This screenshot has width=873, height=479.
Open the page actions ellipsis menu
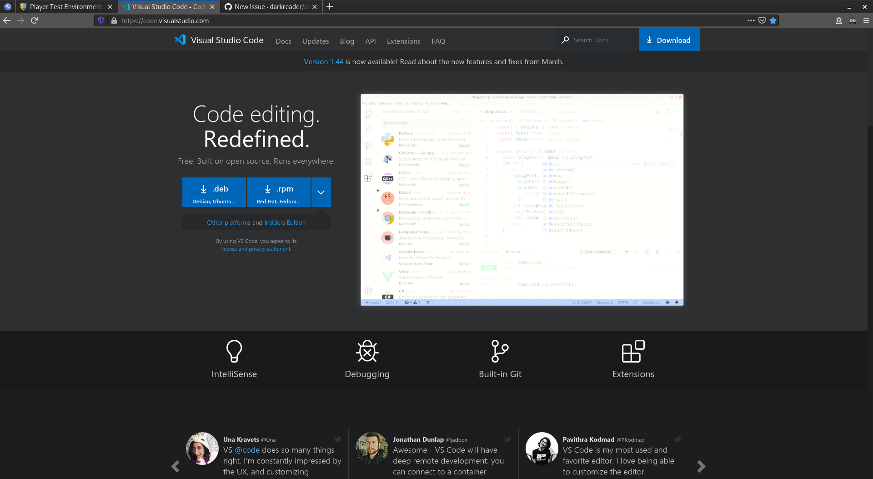[x=751, y=20]
